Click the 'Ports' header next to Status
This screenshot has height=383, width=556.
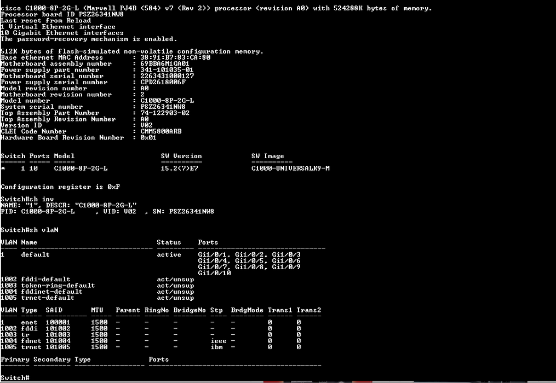pos(208,242)
